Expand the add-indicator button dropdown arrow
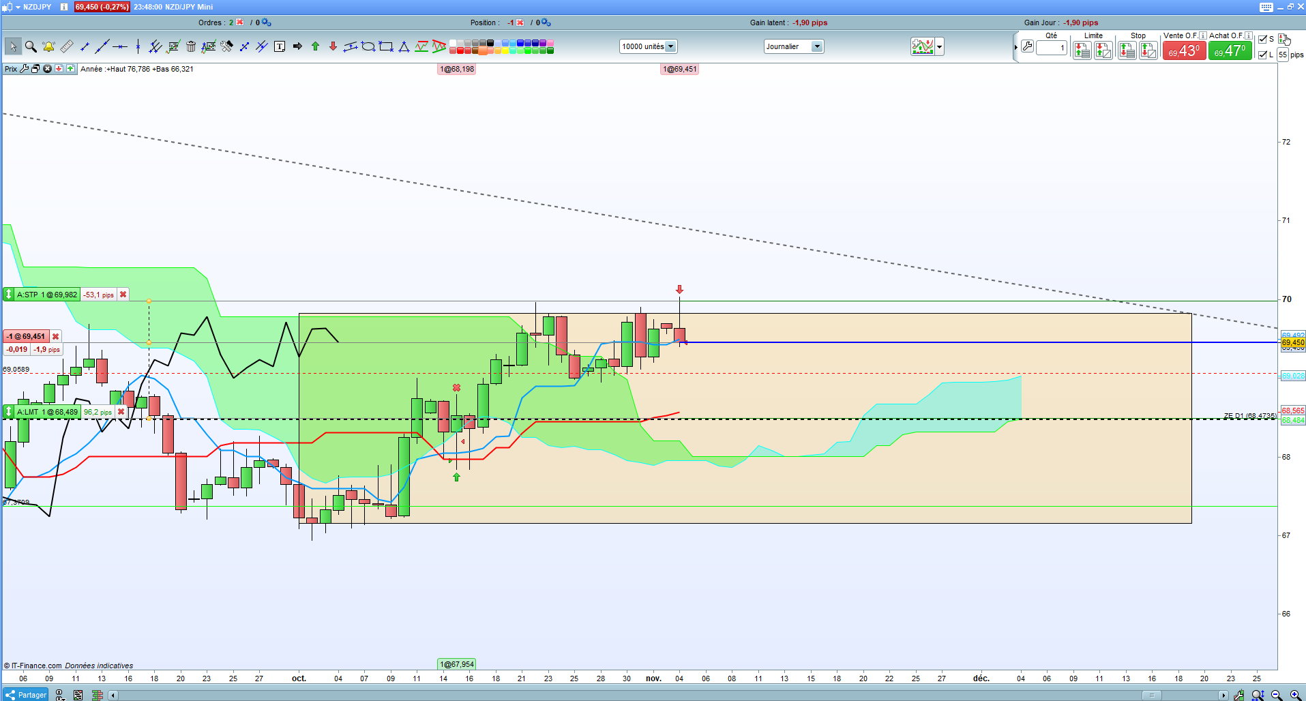Viewport: 1306px width, 701px height. 940,46
